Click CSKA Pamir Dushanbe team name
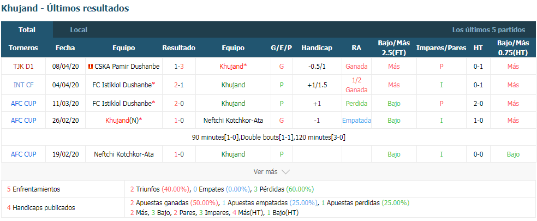 pos(127,67)
